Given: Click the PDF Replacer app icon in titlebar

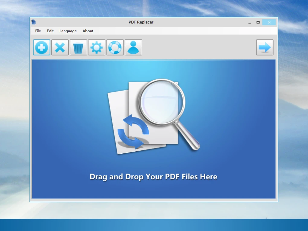Looking at the screenshot, I should click(x=34, y=22).
